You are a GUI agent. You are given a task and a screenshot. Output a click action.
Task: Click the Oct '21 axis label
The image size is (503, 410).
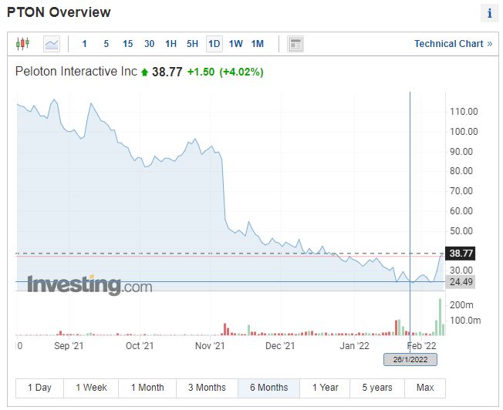point(140,346)
